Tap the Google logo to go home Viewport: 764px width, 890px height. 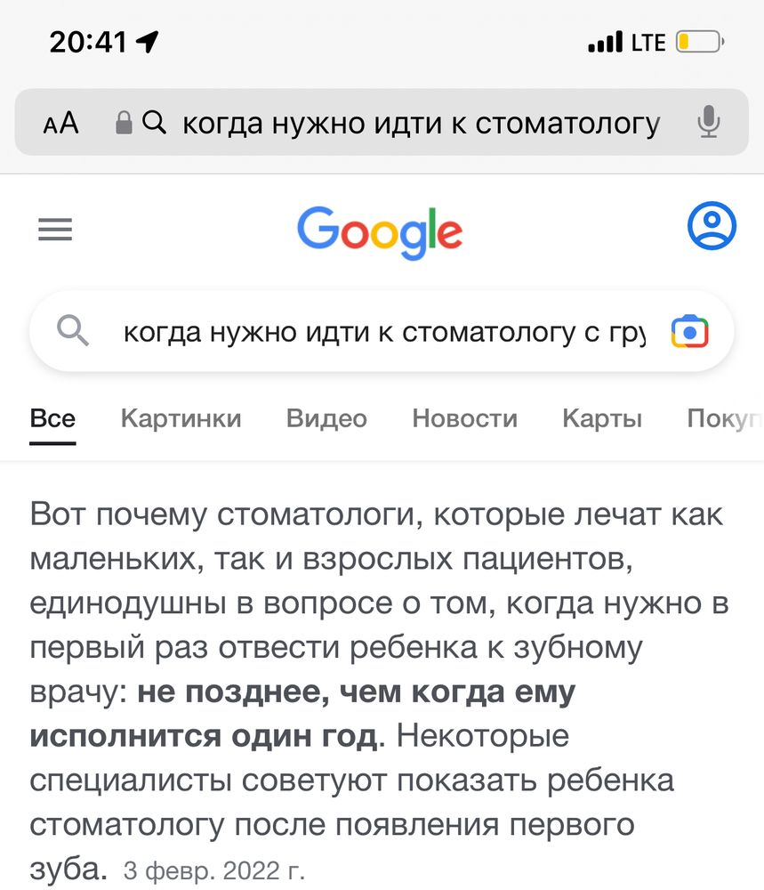(x=380, y=231)
